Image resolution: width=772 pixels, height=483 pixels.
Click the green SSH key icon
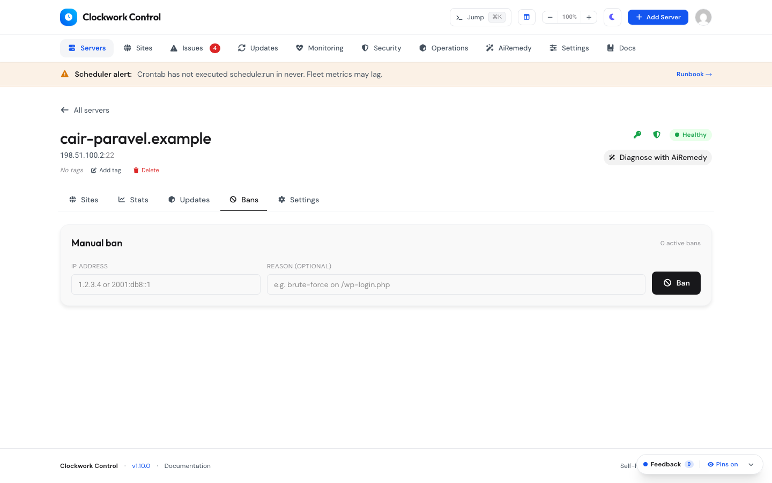point(637,135)
